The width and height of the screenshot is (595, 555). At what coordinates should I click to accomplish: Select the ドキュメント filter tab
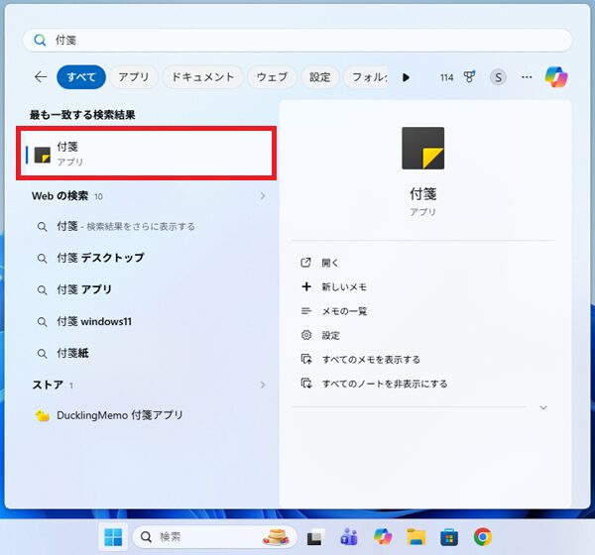(x=203, y=77)
